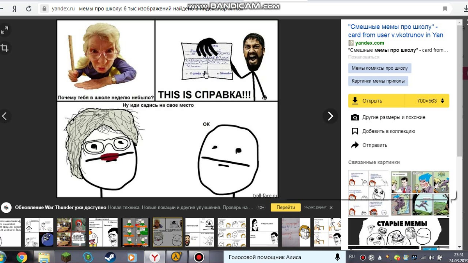The image size is (468, 263).
Task: Click the yellow Открыть button
Action: tap(376, 101)
